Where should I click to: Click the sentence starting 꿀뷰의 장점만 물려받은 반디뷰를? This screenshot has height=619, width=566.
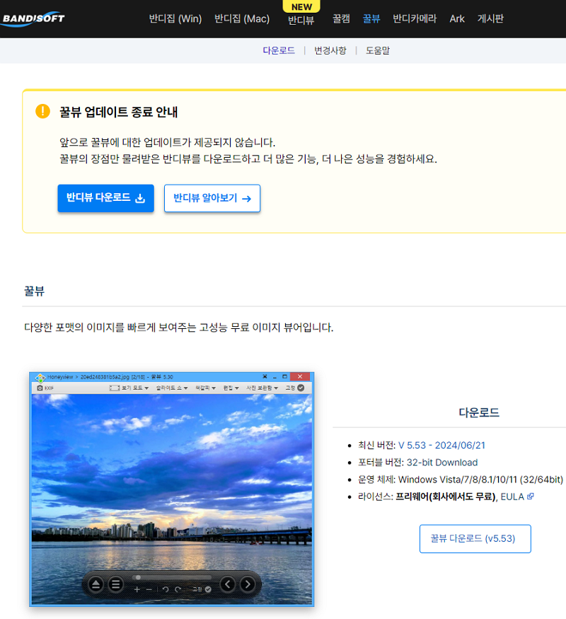point(248,159)
